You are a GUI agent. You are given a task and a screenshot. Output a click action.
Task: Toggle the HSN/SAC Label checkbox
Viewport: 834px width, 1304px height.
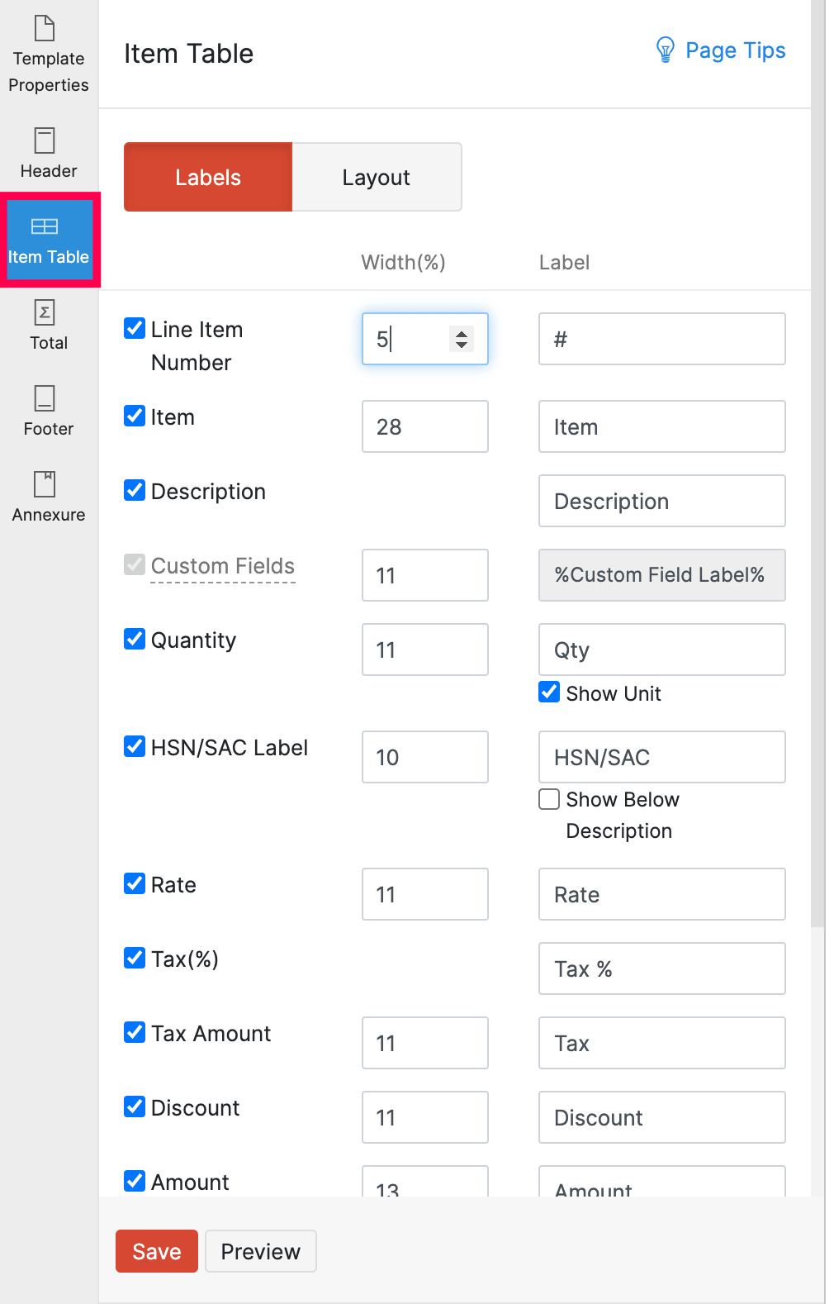coord(135,747)
